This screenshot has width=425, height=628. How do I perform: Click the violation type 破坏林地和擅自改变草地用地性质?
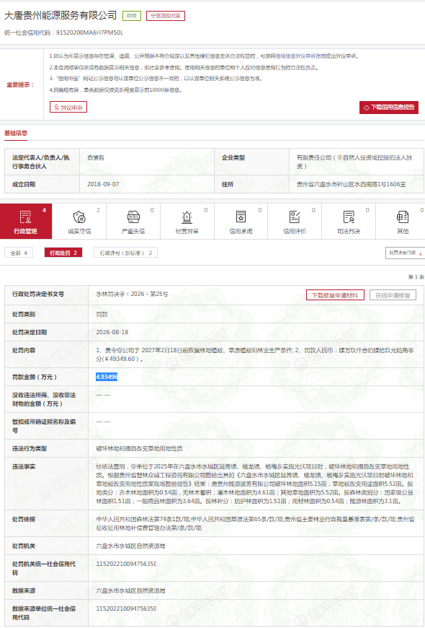(x=139, y=449)
